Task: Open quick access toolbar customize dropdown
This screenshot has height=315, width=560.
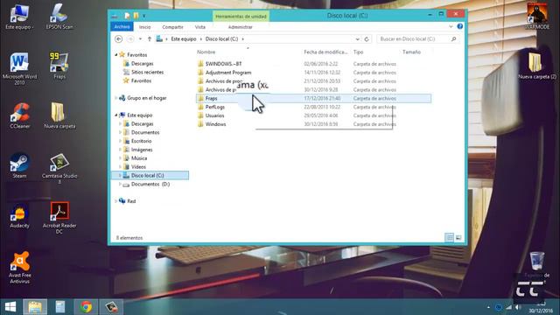Action: click(143, 16)
